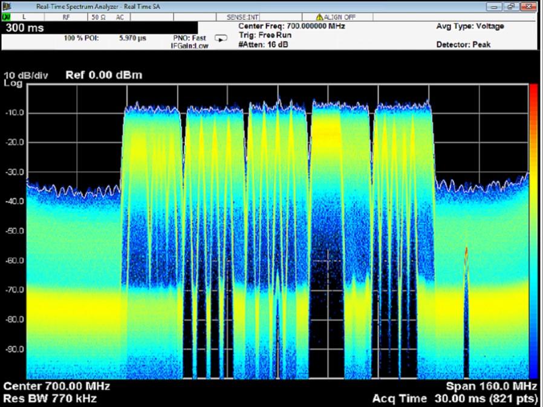Viewport: 543px width, 407px height.
Task: Open the Detector: Peak setting
Action: click(x=463, y=45)
